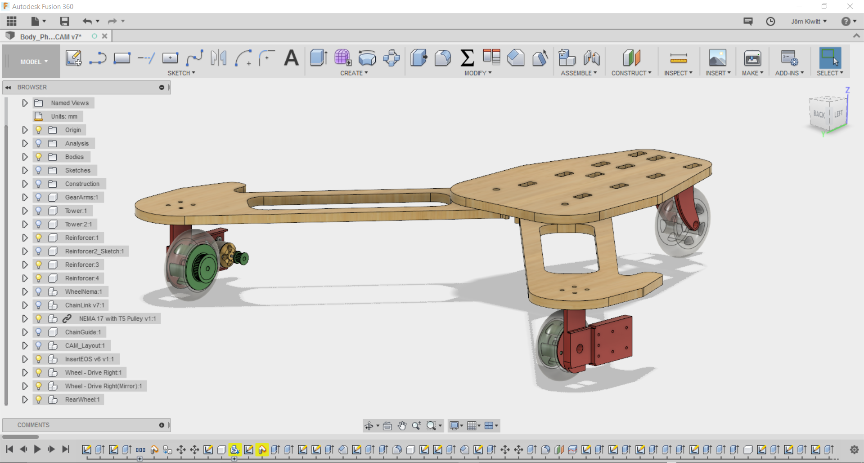Open the MODIFY menu

(478, 73)
